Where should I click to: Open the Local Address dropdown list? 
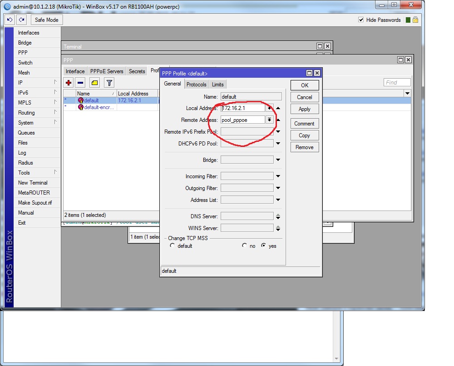pyautogui.click(x=269, y=108)
